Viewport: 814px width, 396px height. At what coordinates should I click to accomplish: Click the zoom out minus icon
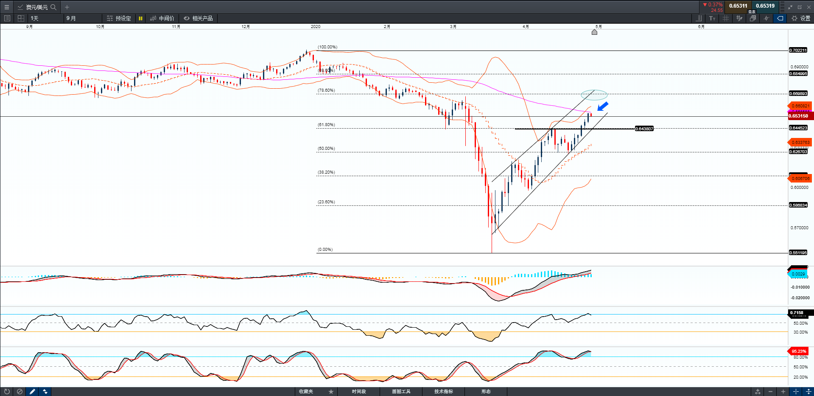click(770, 391)
